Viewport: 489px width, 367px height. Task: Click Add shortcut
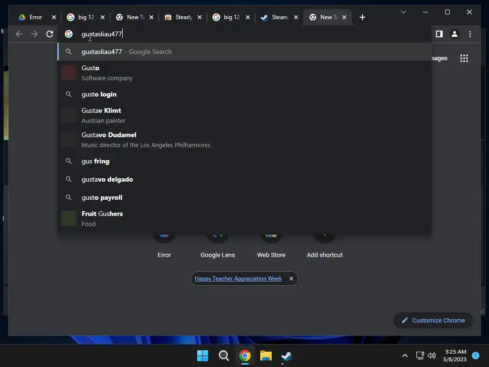click(325, 247)
